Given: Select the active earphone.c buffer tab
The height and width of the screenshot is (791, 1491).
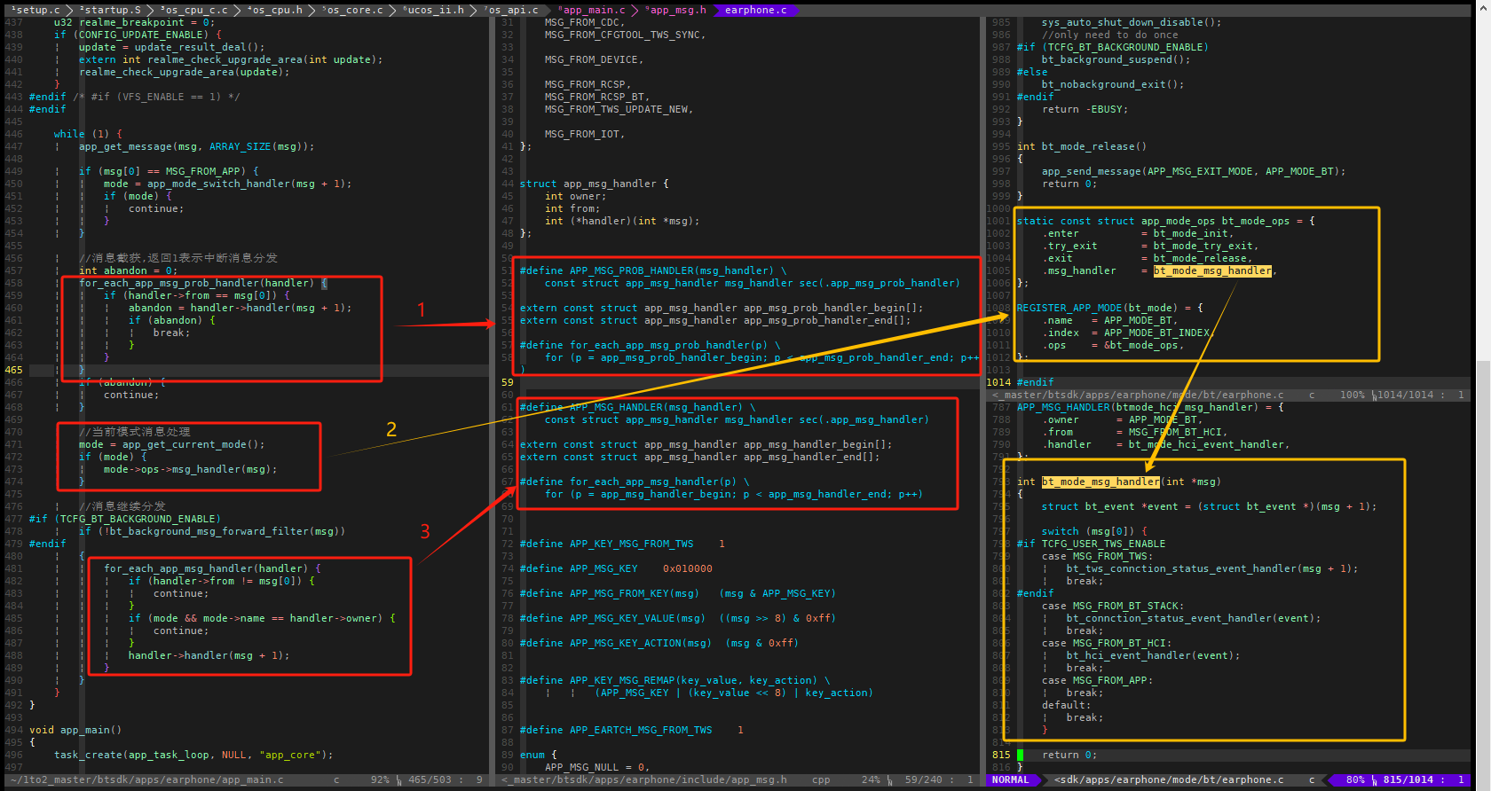Looking at the screenshot, I should coord(755,10).
